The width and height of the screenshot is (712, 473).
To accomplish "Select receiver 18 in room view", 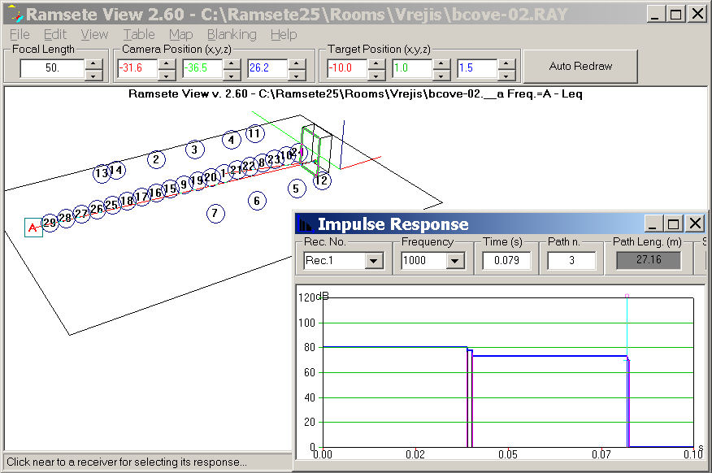I will coord(127,201).
